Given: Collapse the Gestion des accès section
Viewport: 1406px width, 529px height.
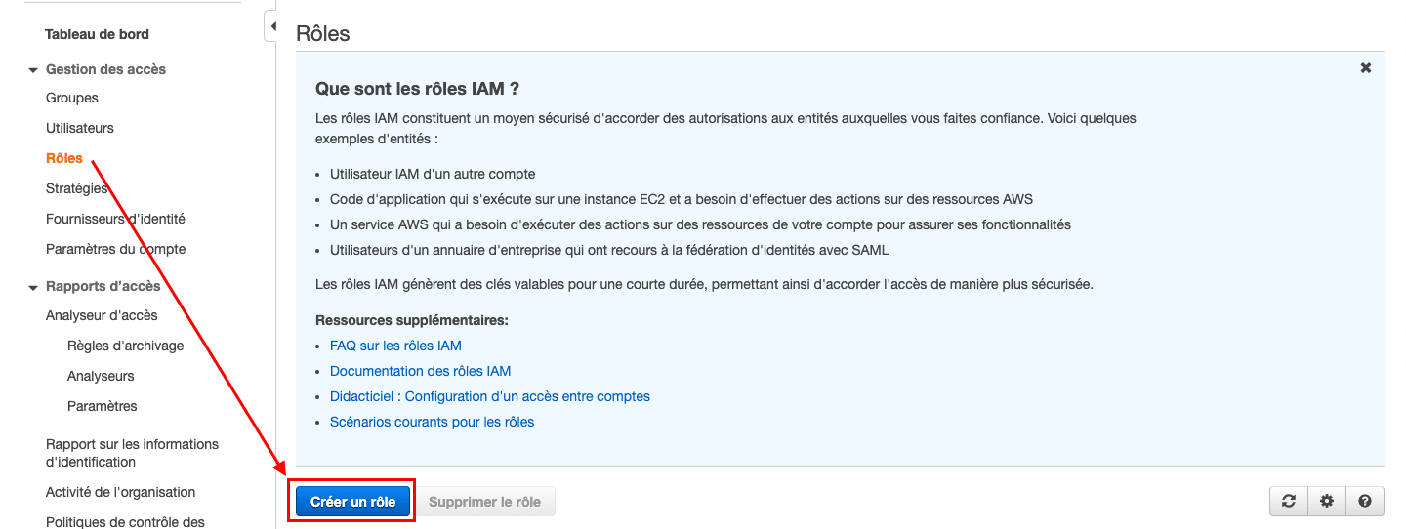Looking at the screenshot, I should [33, 70].
